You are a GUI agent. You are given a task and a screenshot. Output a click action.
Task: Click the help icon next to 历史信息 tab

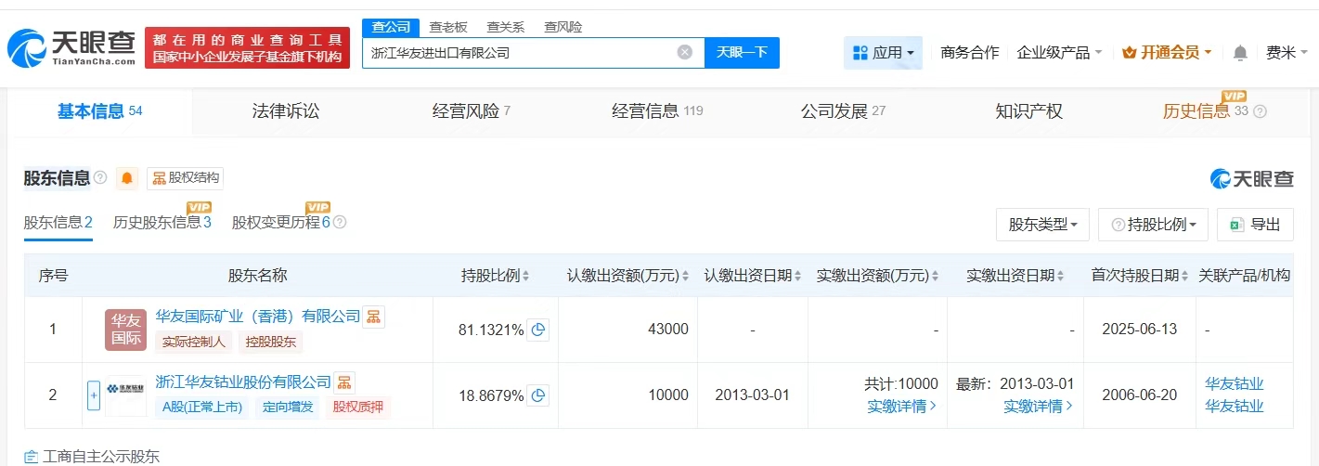pyautogui.click(x=1260, y=111)
